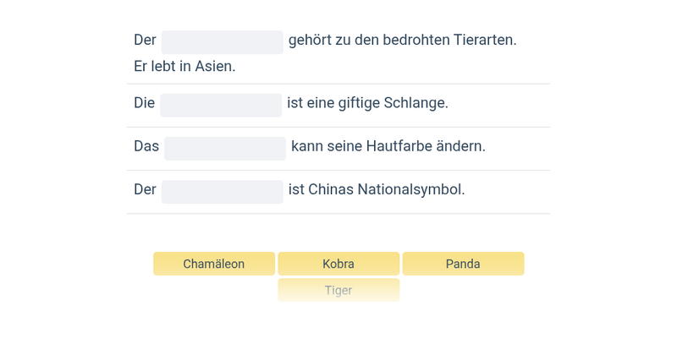Viewport: 677px width, 338px height.
Task: Click 'Der' at the start of the first sentence
Action: coord(145,40)
